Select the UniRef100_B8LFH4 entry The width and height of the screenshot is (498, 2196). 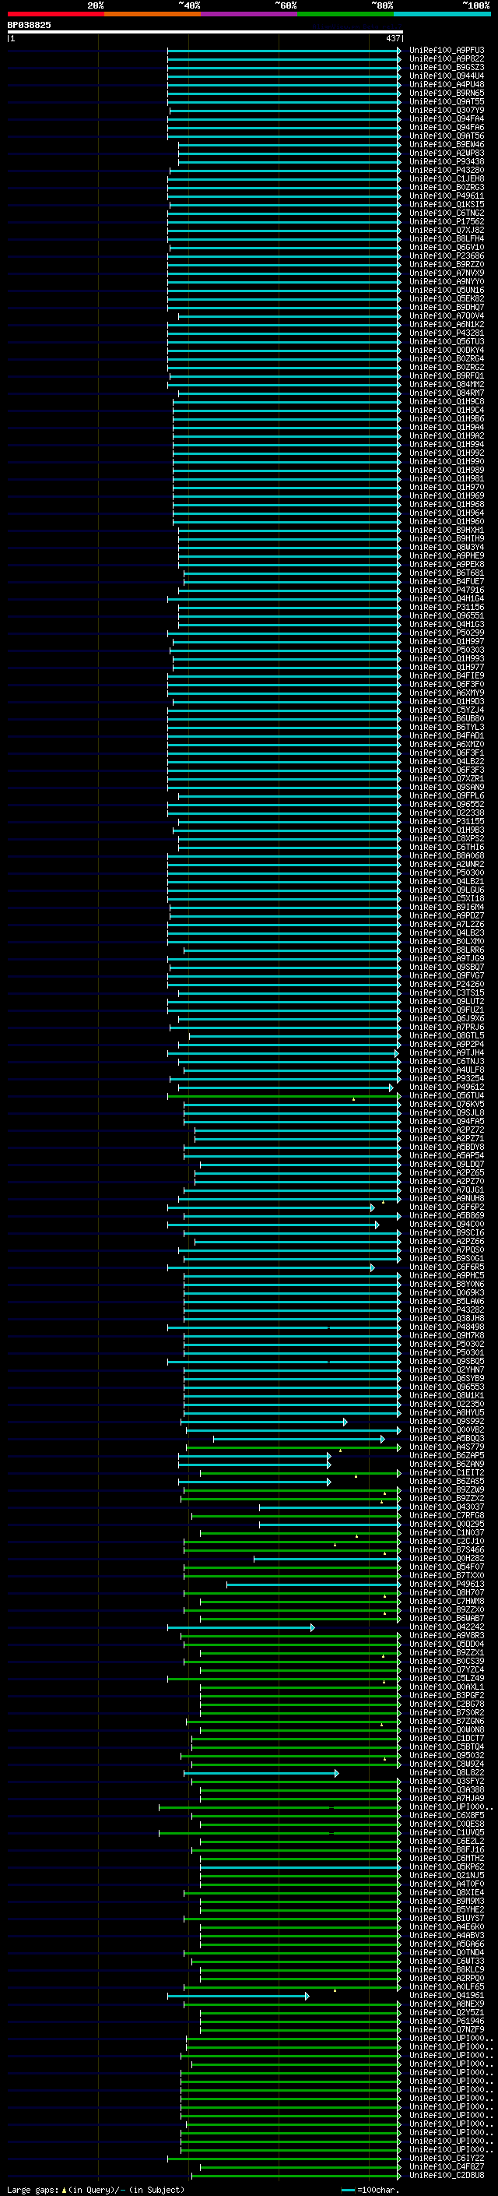point(447,238)
